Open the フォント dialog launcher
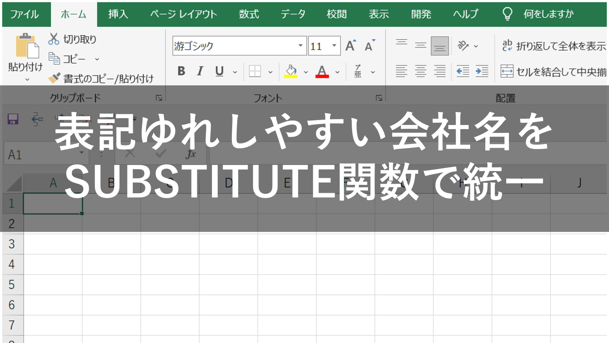The image size is (609, 343). (379, 98)
